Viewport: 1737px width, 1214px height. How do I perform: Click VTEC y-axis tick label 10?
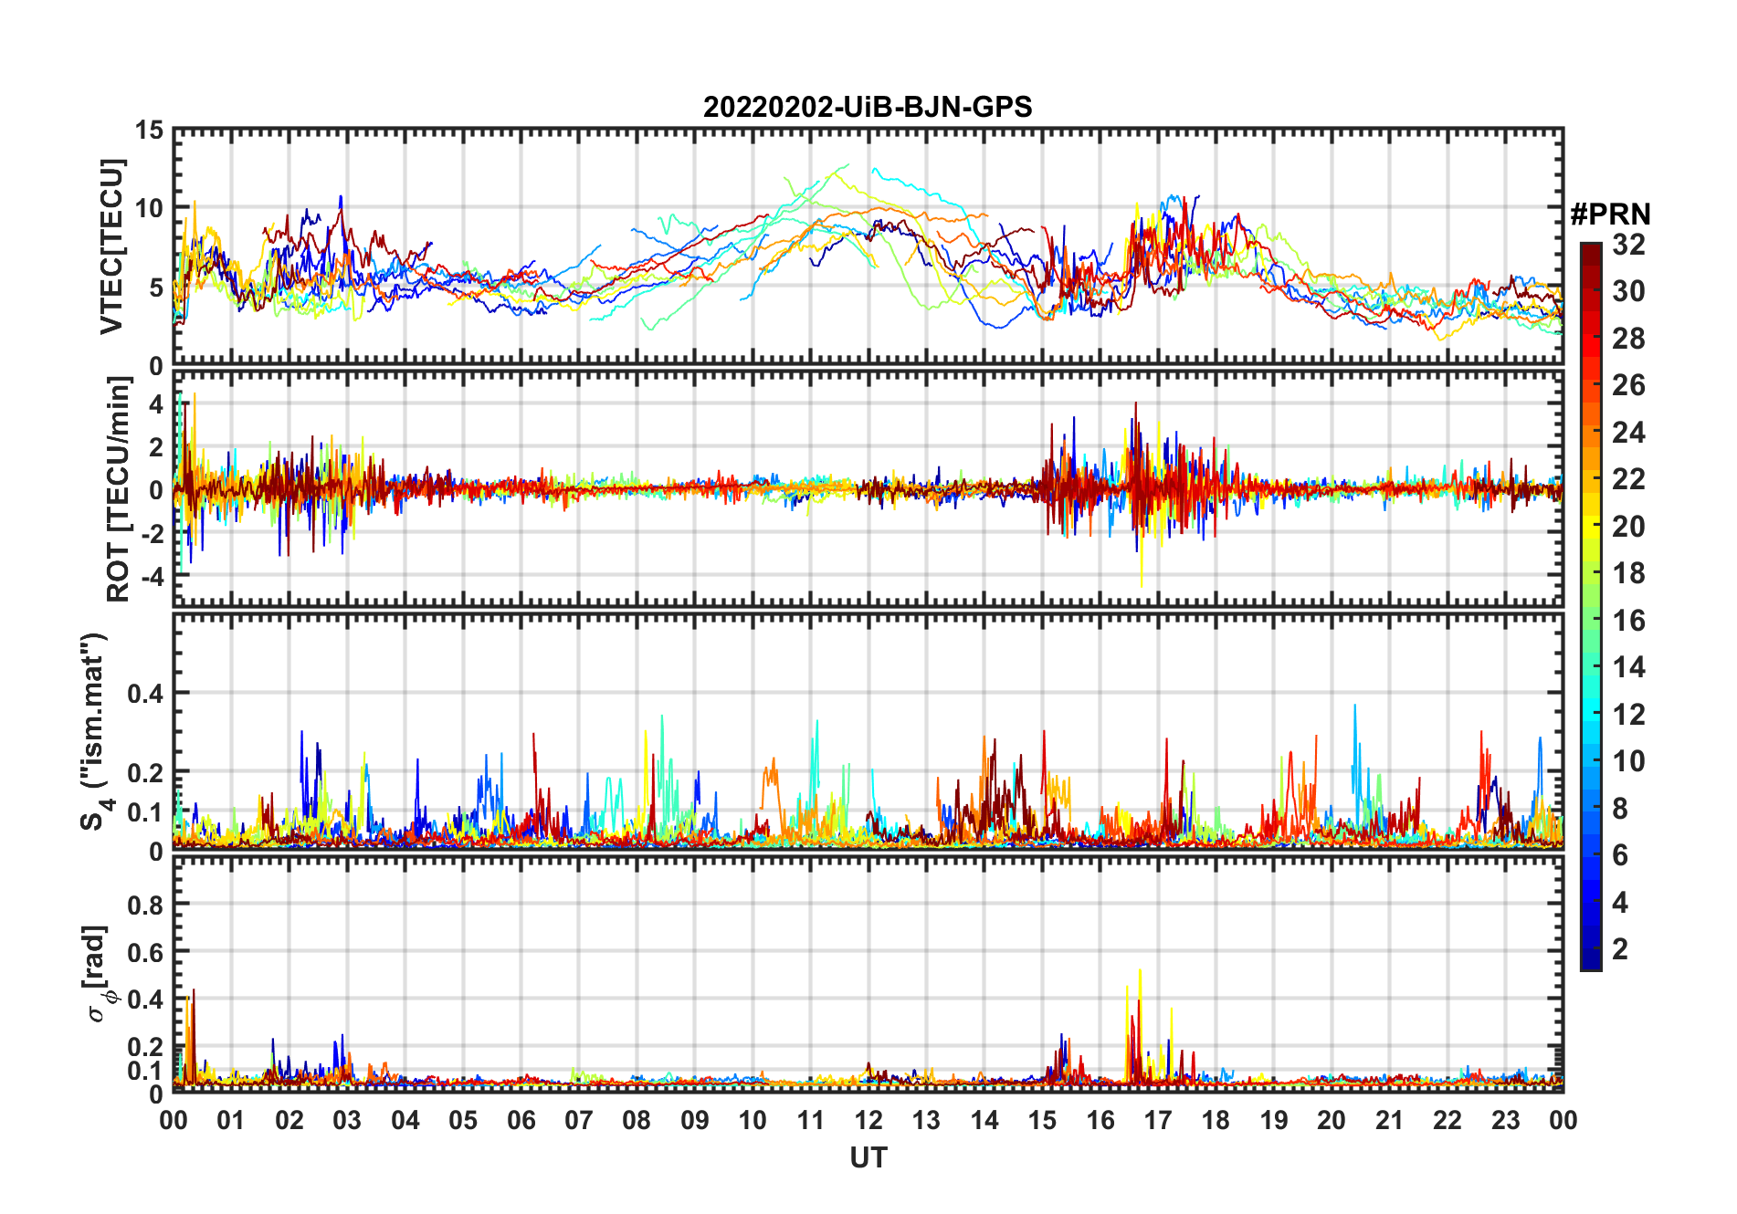pyautogui.click(x=149, y=208)
